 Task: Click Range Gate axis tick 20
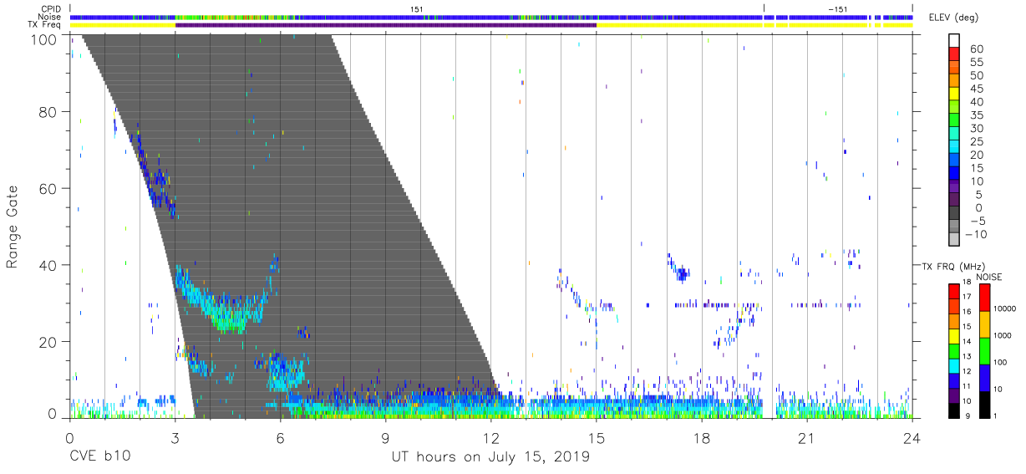[49, 342]
